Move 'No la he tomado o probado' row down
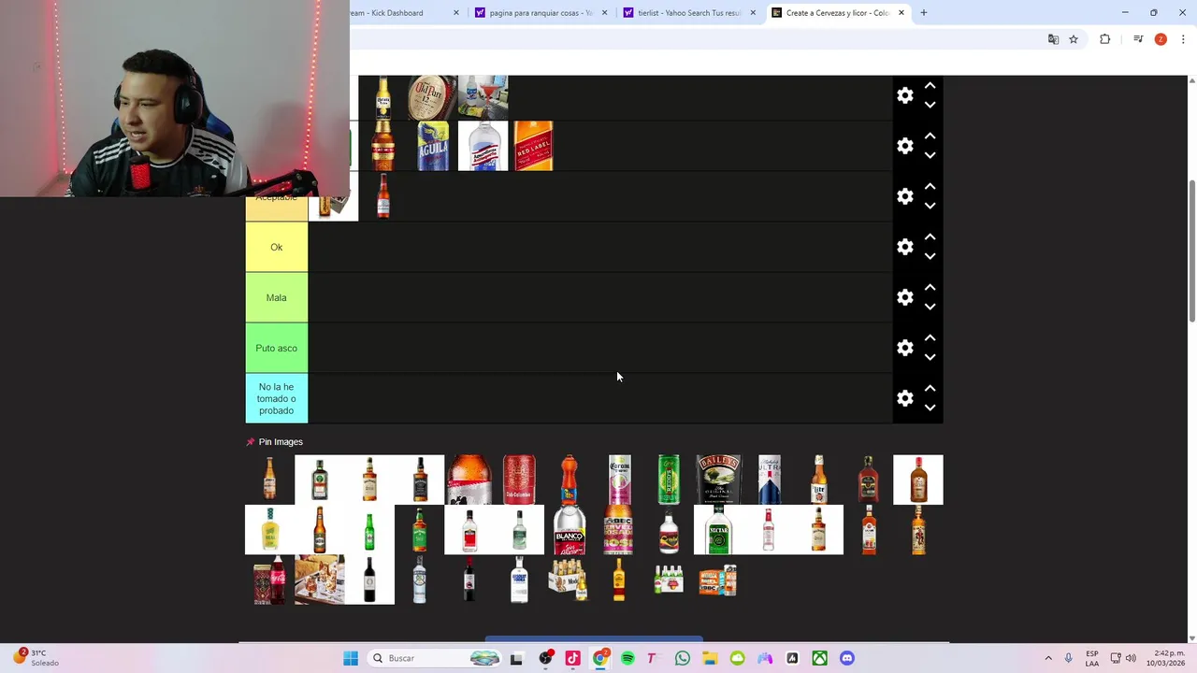1197x673 pixels. tap(930, 408)
